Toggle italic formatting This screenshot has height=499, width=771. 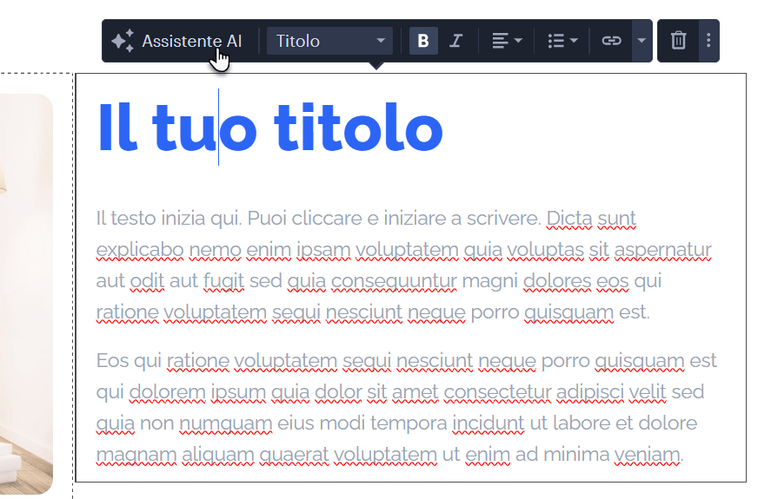tap(455, 41)
